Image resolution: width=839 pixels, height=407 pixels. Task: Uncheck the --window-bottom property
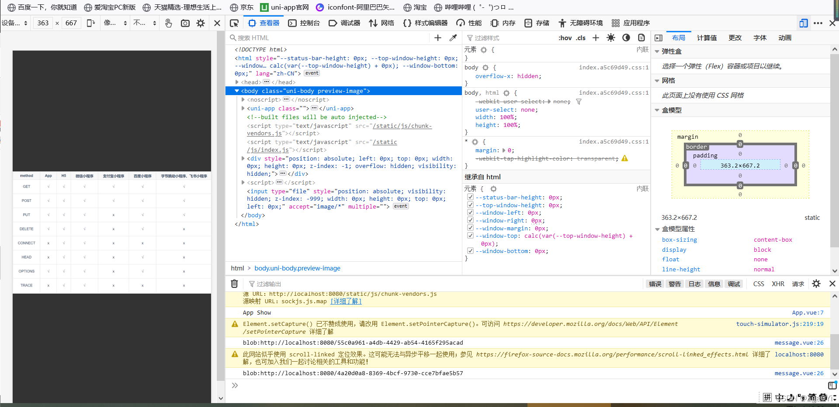[x=470, y=251]
